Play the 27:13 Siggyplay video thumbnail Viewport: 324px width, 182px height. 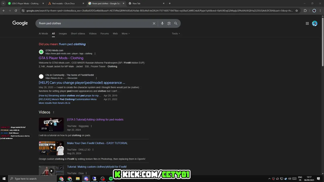point(51,124)
